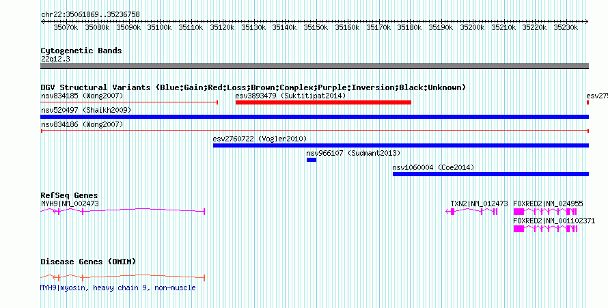Click the TXN2|NM_012473 gene label
Image resolution: width=608 pixels, height=308 pixels.
[x=479, y=204]
